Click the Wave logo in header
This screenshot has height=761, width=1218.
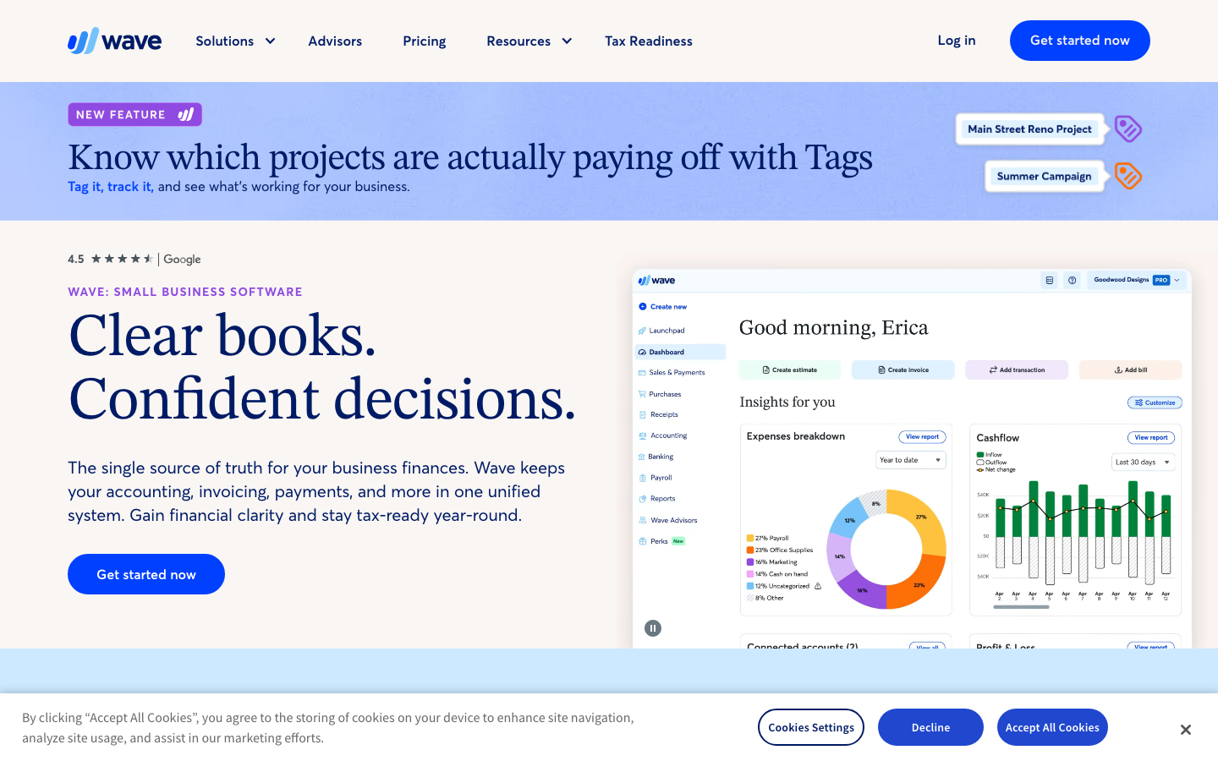click(114, 41)
